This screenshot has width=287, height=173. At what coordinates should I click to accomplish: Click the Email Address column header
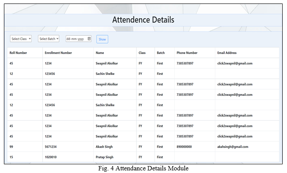[227, 53]
